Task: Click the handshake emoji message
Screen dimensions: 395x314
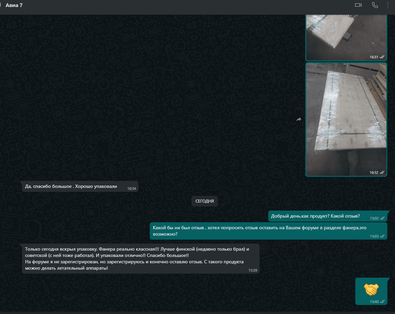Action: pyautogui.click(x=371, y=289)
